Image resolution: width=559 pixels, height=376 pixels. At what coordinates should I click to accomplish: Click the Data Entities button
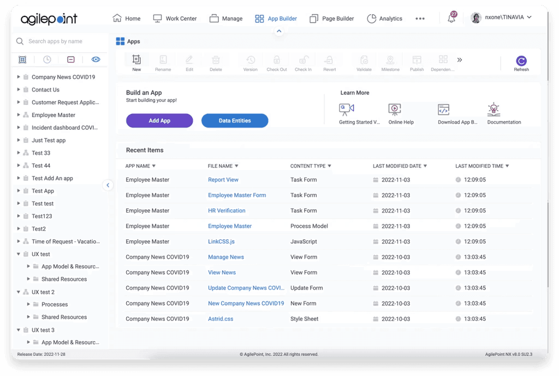(x=235, y=120)
